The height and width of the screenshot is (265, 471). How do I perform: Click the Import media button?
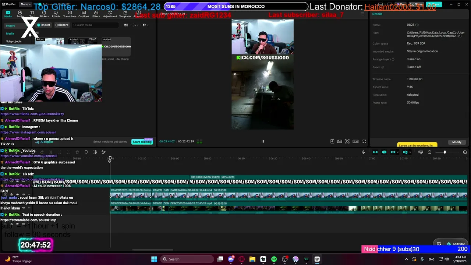point(43,25)
